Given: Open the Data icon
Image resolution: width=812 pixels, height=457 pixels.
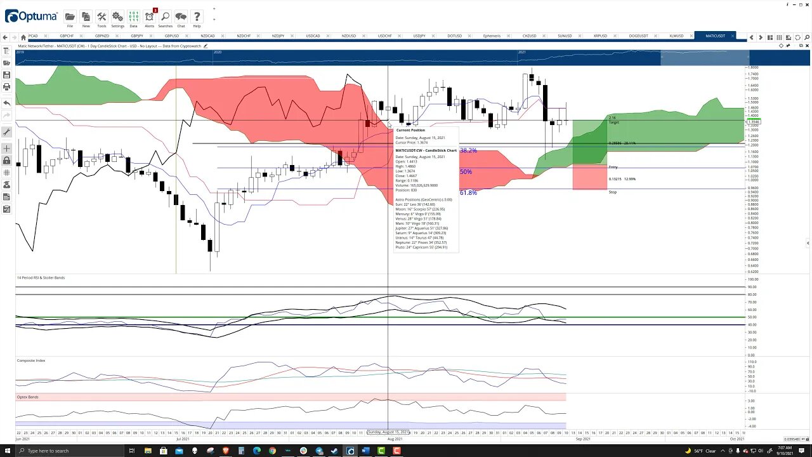Looking at the screenshot, I should pyautogui.click(x=133, y=17).
